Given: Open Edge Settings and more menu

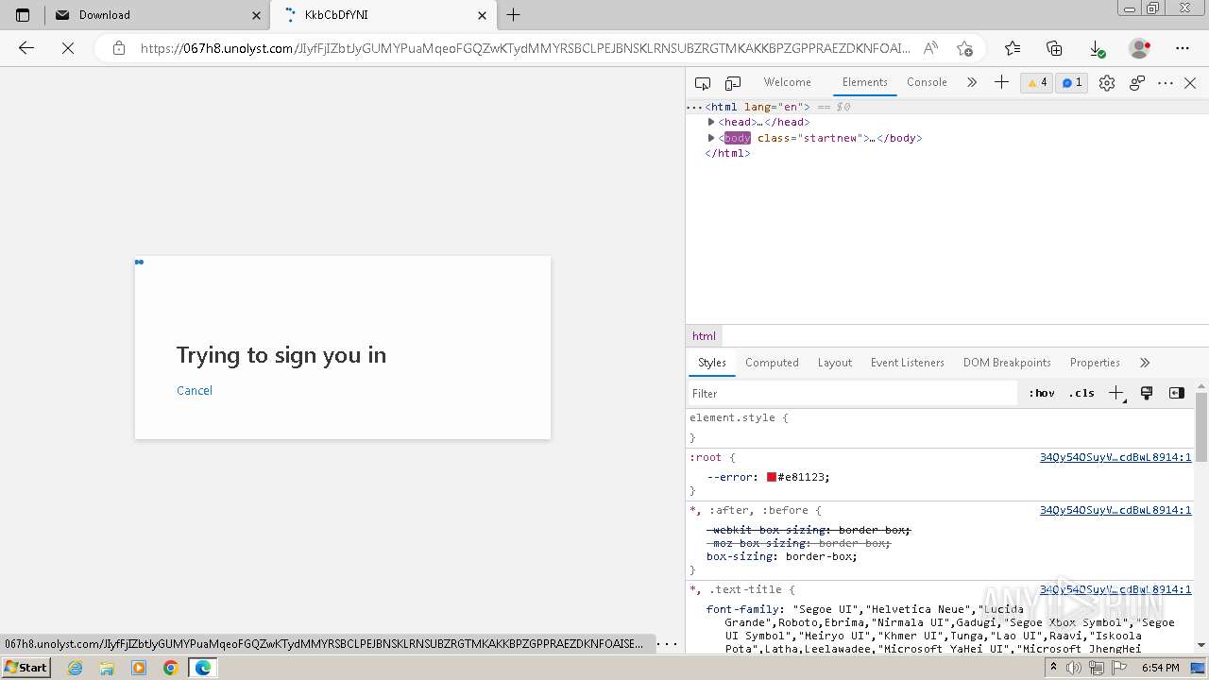Looking at the screenshot, I should point(1183,48).
